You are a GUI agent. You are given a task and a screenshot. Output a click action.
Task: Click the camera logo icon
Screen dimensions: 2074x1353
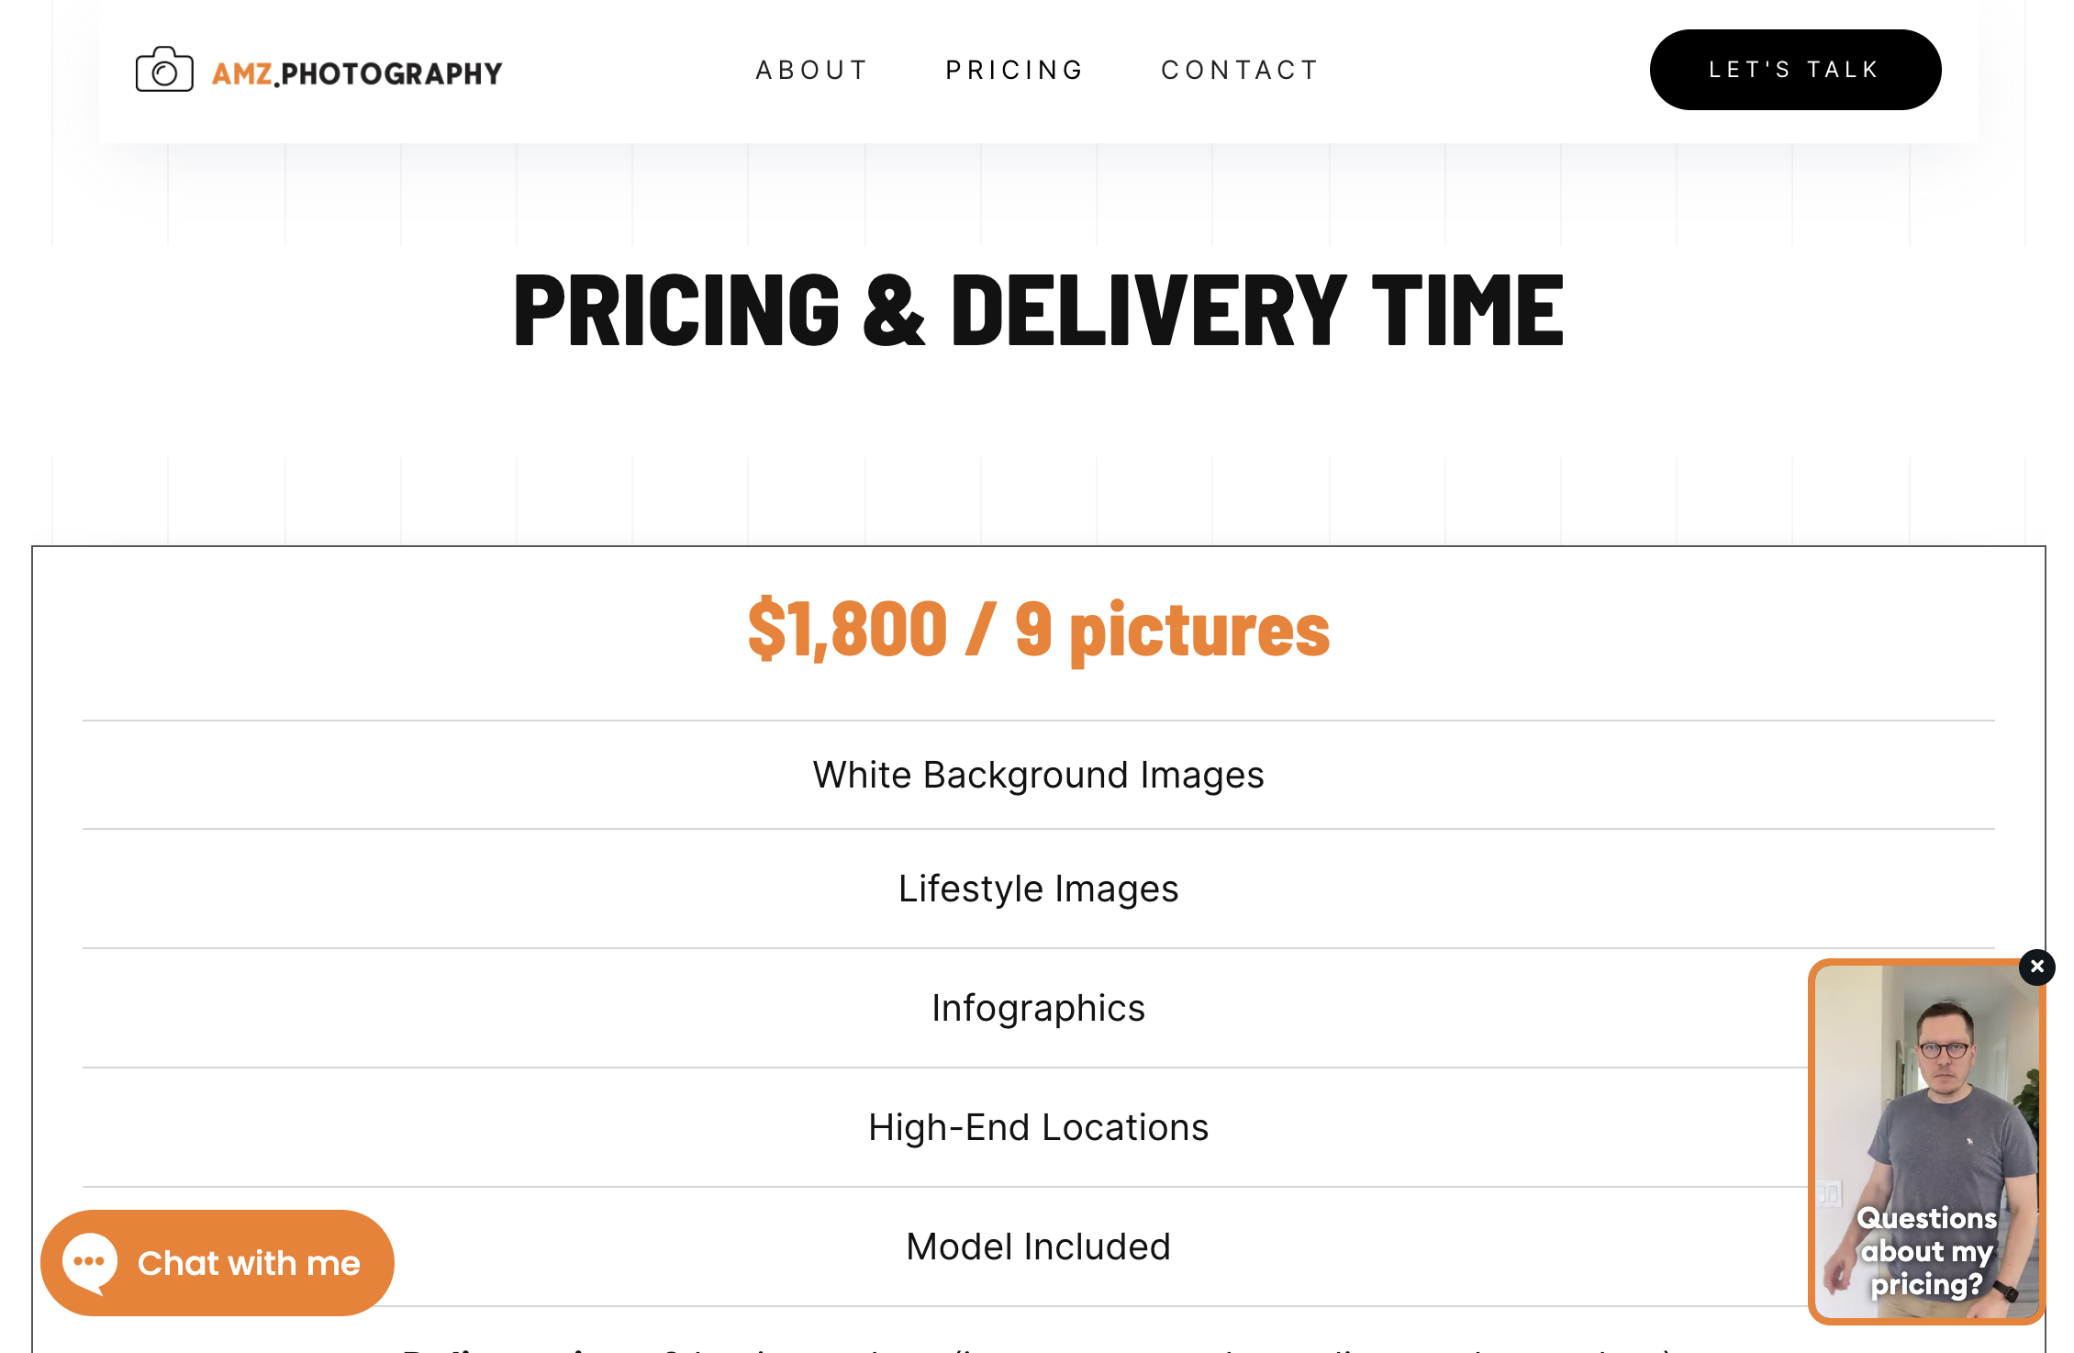164,70
